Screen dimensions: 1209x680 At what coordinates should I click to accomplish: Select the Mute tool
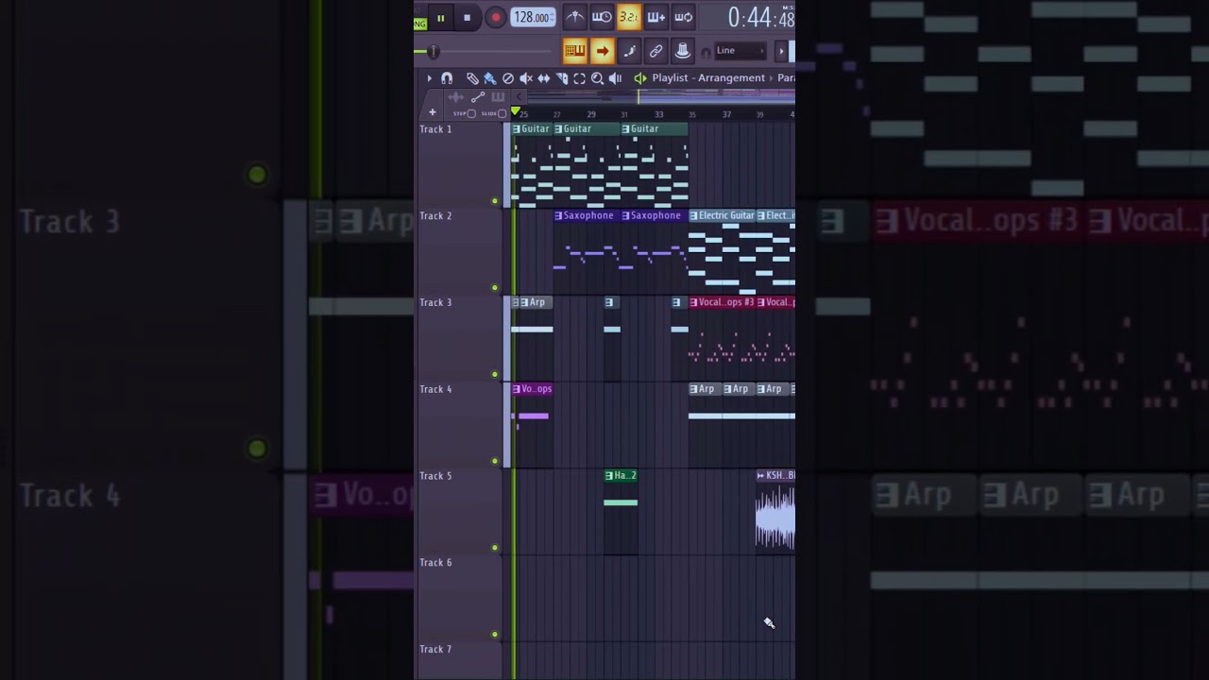point(526,78)
